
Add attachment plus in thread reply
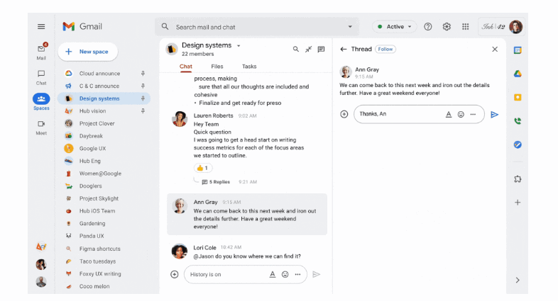[x=344, y=114]
